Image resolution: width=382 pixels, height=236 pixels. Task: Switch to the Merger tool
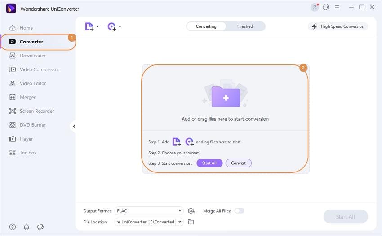[27, 97]
